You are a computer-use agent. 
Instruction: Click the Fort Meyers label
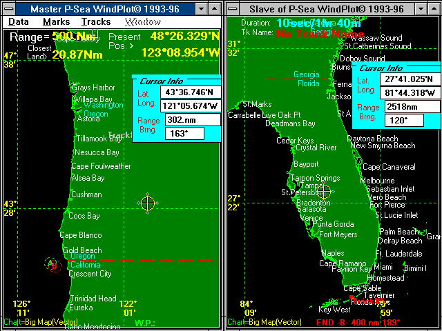[x=338, y=234]
